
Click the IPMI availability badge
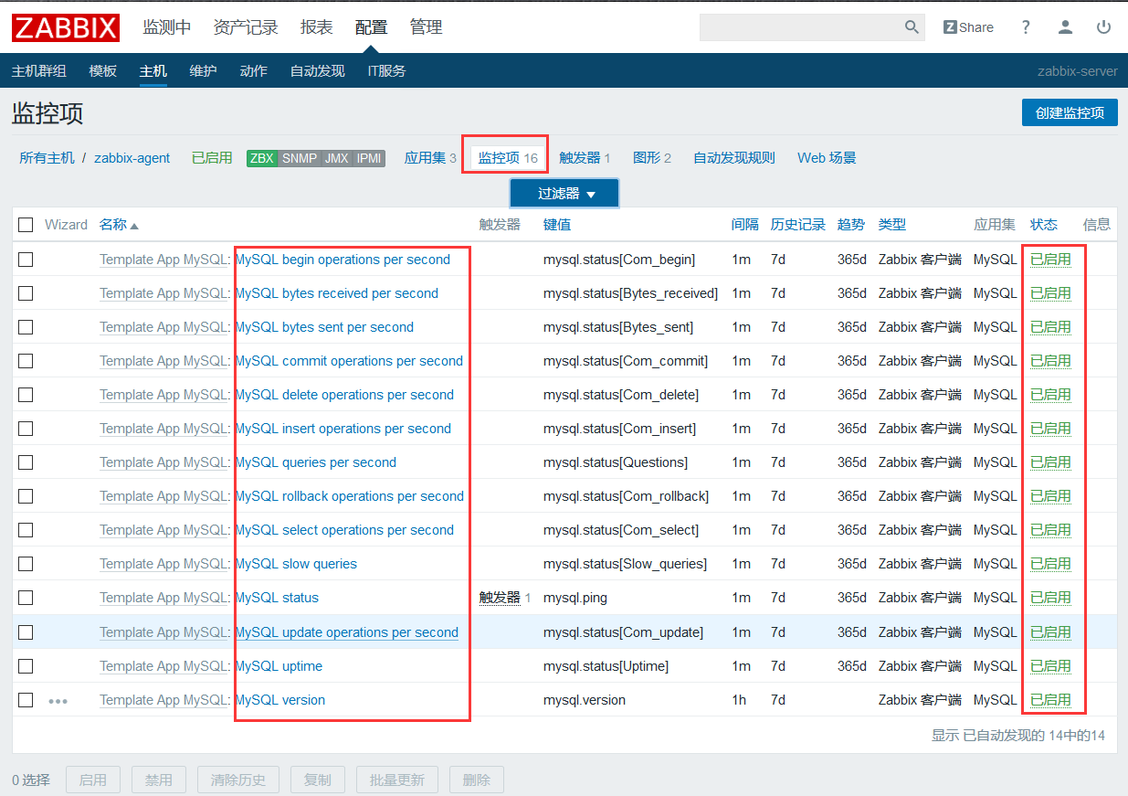tap(369, 158)
